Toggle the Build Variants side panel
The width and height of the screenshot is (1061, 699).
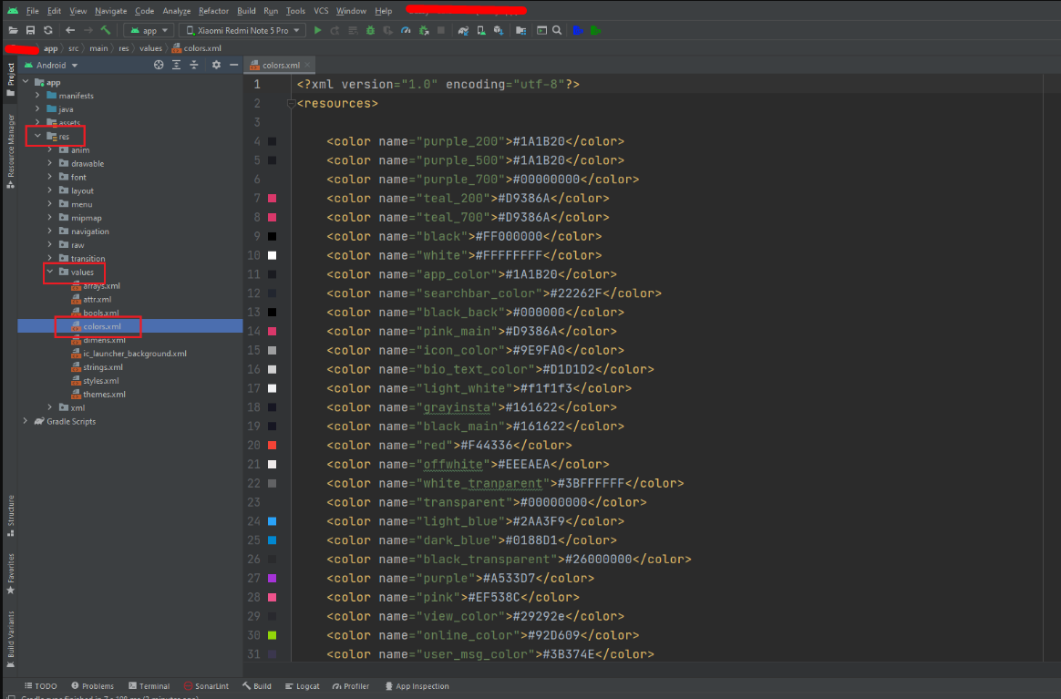(11, 633)
